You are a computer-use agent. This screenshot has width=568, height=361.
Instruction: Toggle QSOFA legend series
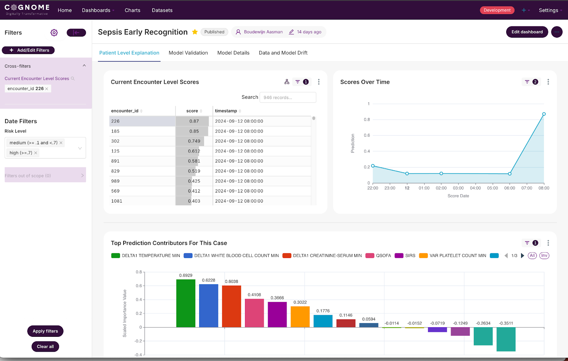click(x=378, y=255)
